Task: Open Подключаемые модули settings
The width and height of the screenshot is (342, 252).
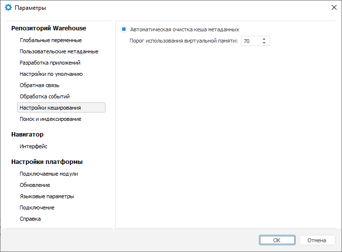Action: (49, 174)
